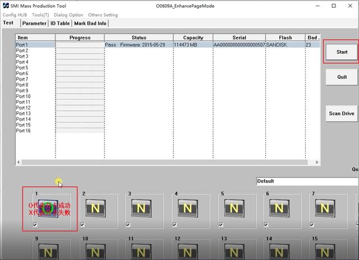Click the Start button
359x260 pixels.
tap(342, 52)
